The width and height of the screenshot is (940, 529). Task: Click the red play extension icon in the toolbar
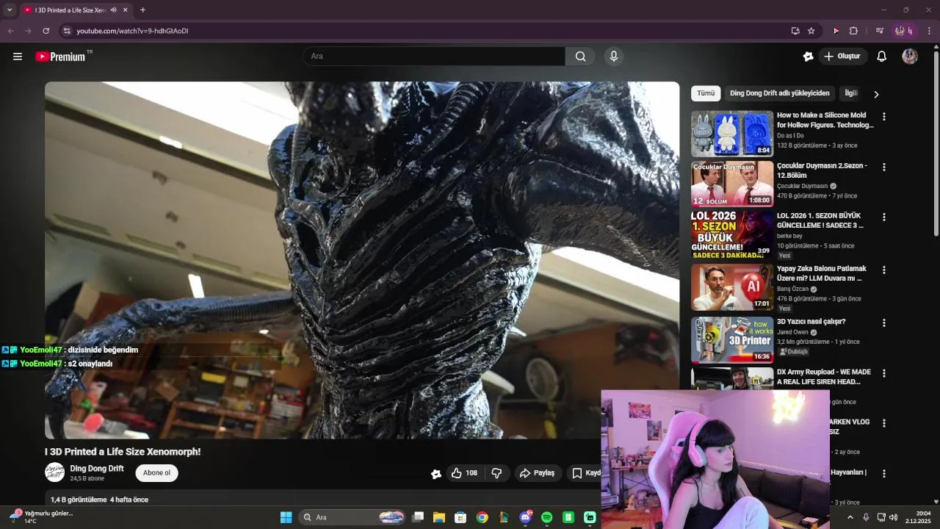836,31
